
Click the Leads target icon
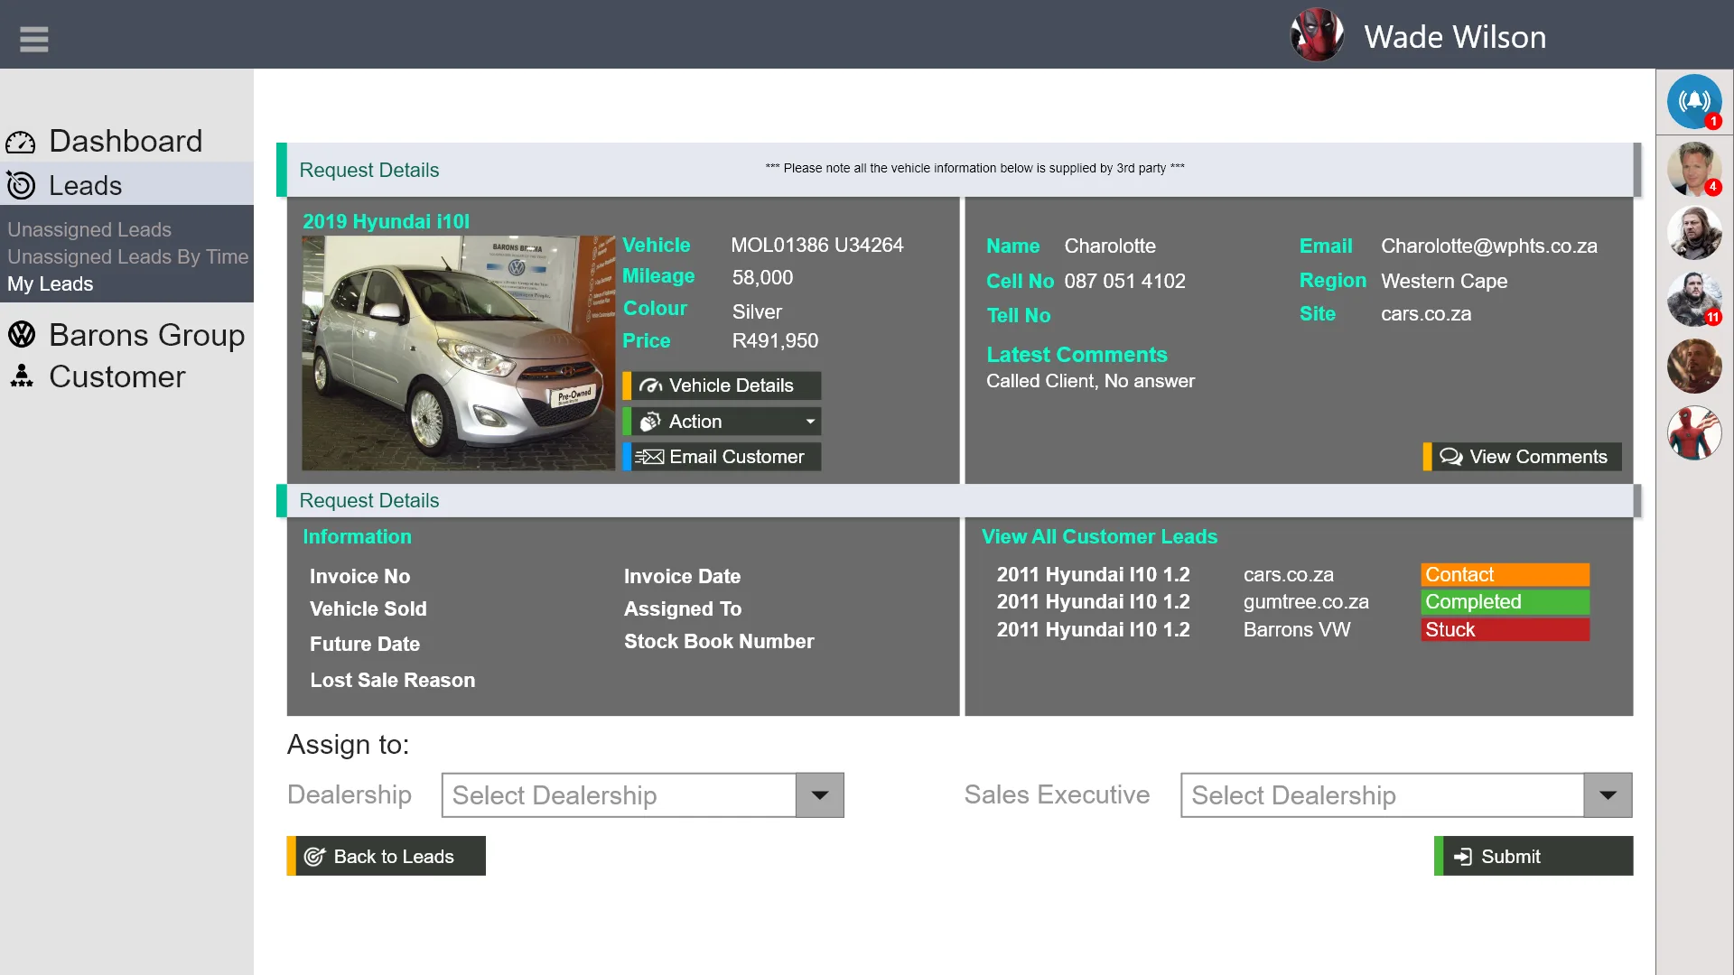point(21,185)
